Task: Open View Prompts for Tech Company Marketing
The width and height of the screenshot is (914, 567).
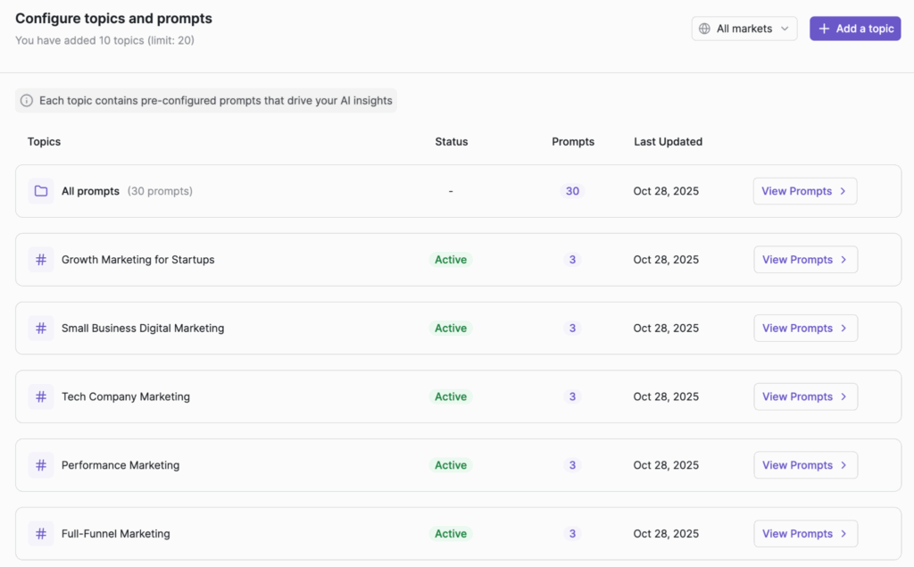Action: (805, 396)
